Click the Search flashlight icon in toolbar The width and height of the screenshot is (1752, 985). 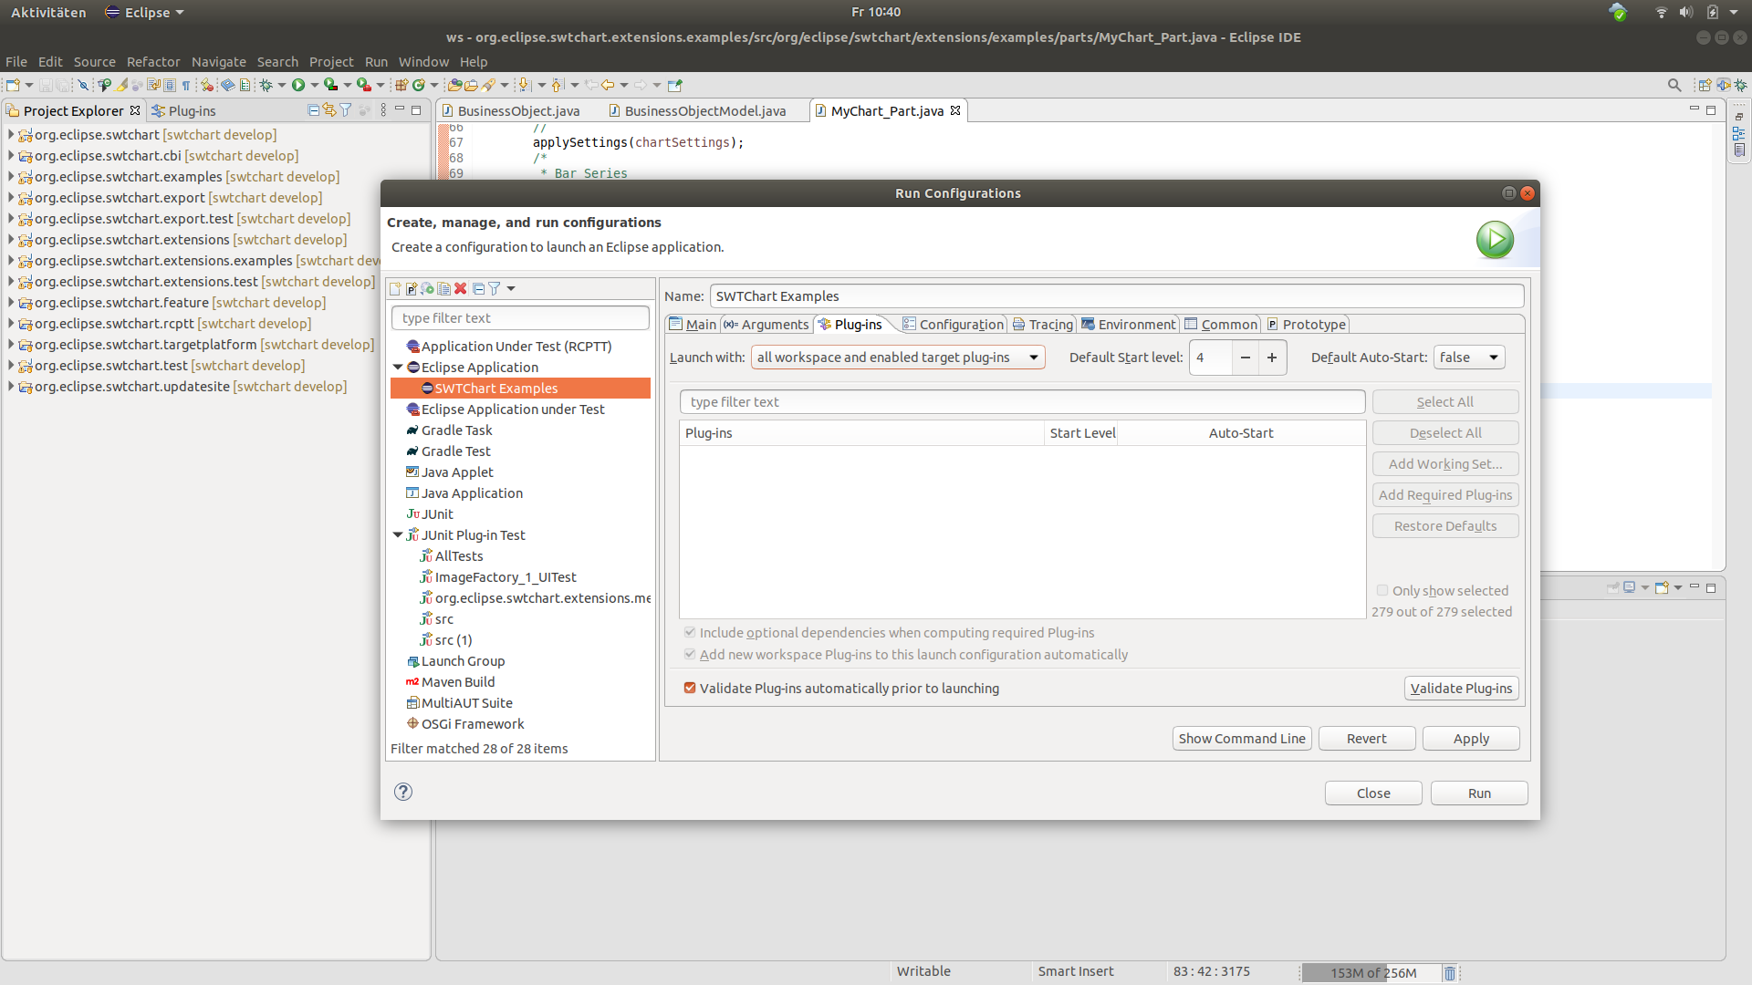click(x=489, y=85)
